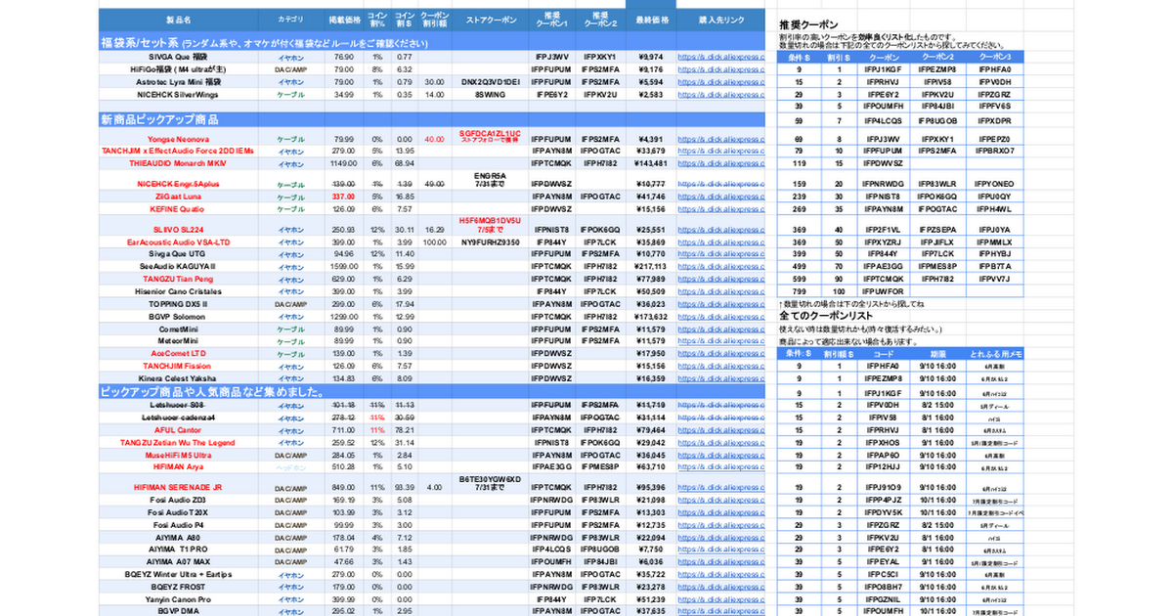Select the AFUL Cantor product cell
Screen dimensions: 1173x616
click(x=179, y=429)
